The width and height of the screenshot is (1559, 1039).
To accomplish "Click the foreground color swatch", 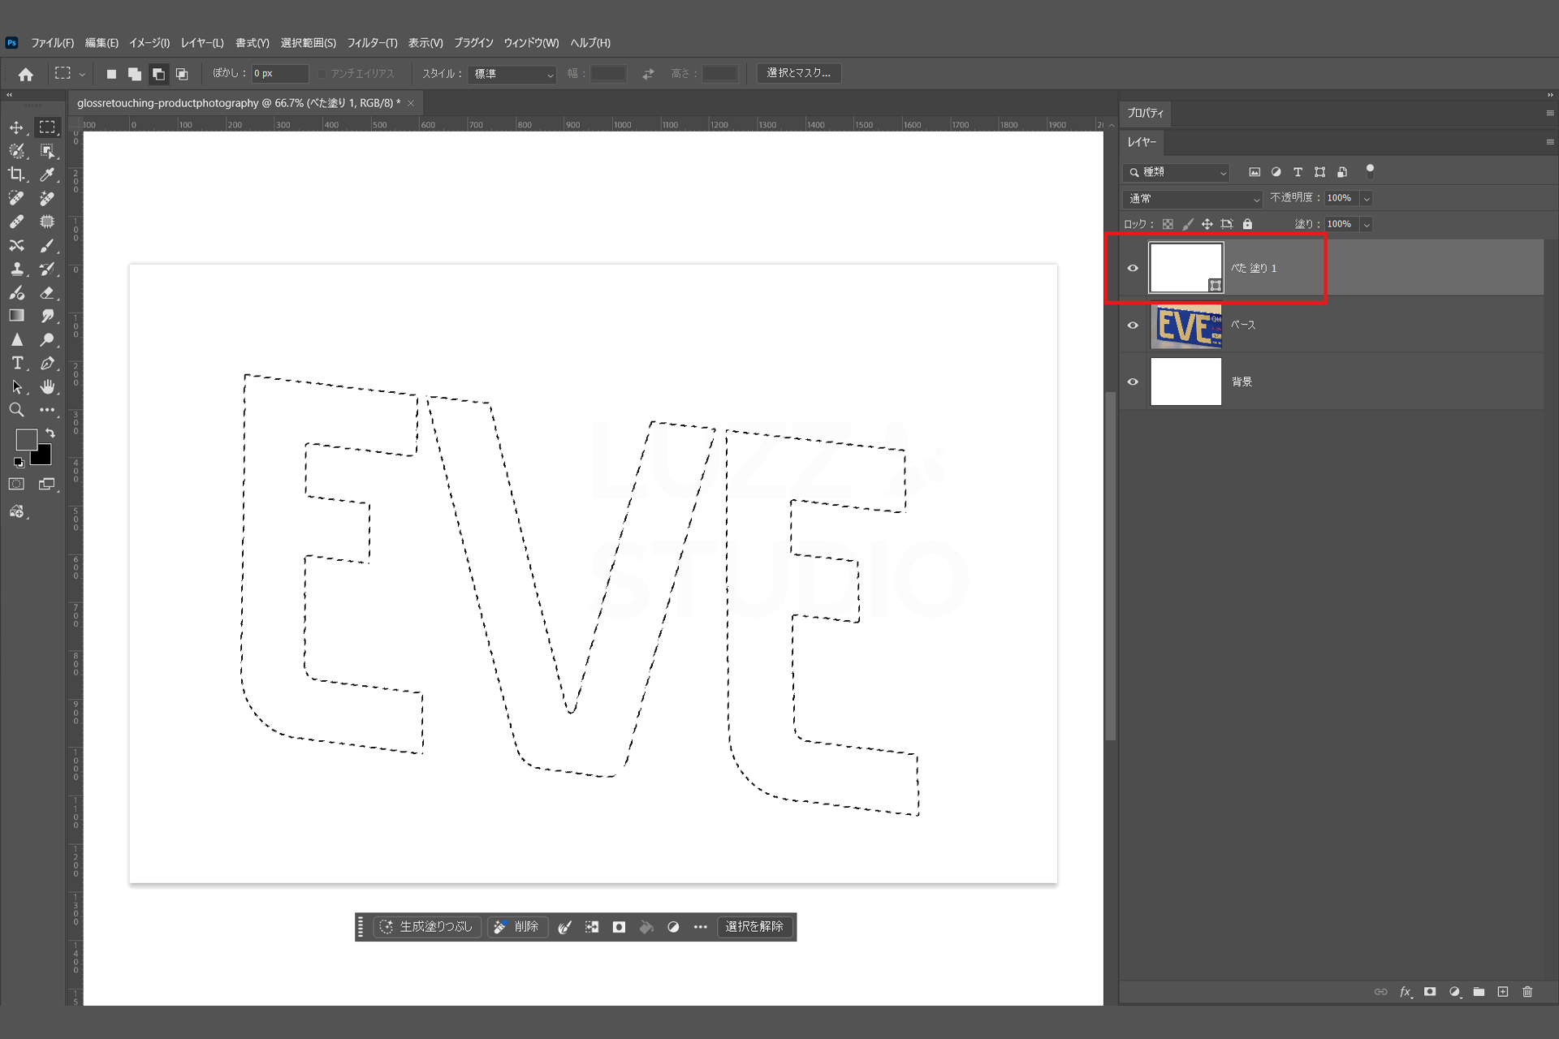I will 26,439.
